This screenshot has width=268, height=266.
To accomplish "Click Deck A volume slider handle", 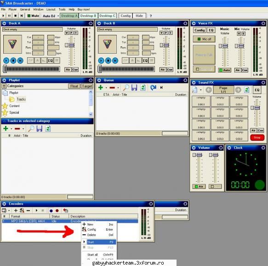I will (72, 45).
